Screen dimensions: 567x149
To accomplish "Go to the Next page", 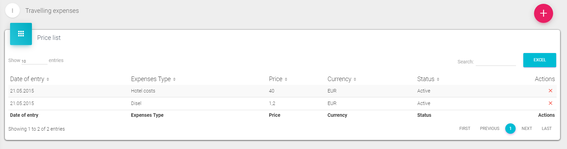I will [x=526, y=129].
